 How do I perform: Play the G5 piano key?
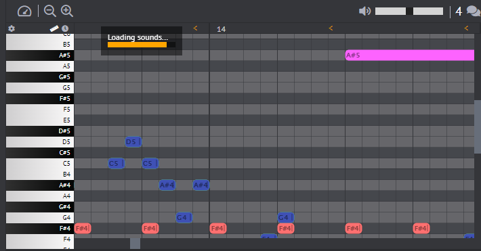[x=40, y=88]
